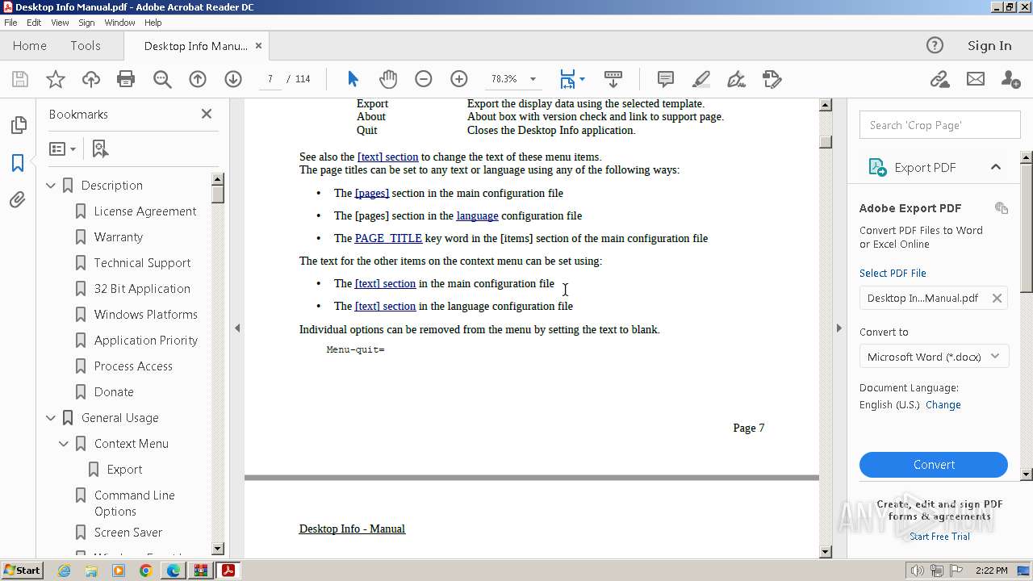Open the sign document pen tool
Viewport: 1033px width, 581px height.
click(x=736, y=79)
